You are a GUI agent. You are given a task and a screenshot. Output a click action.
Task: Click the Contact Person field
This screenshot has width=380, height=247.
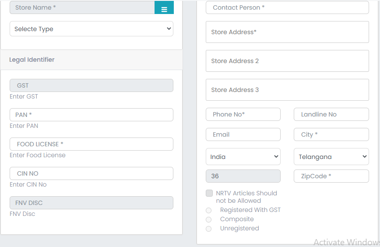click(287, 7)
